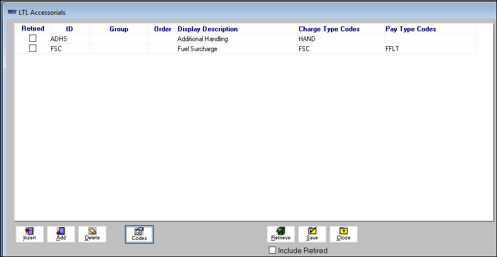
Task: Select the FSC ID cell
Action: (56, 49)
